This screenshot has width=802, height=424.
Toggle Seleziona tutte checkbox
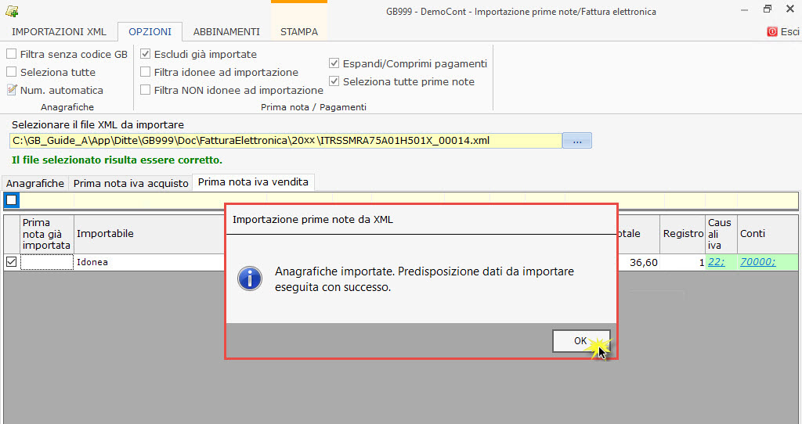12,72
